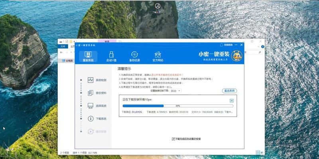Pause the current download
The image size is (319, 159).
click(232, 101)
